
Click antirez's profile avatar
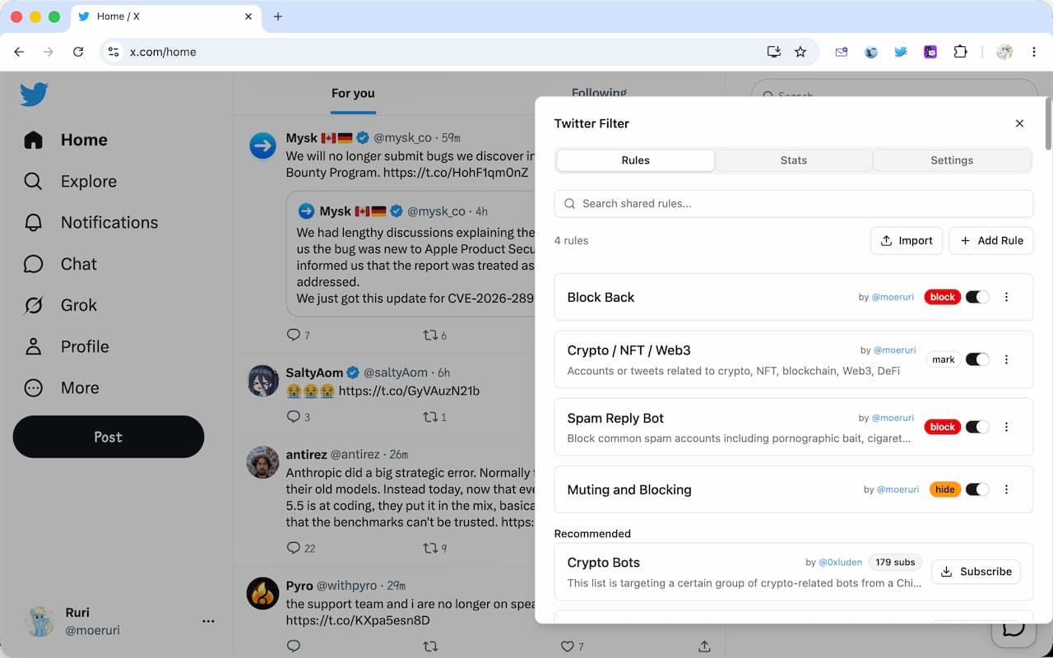click(262, 462)
